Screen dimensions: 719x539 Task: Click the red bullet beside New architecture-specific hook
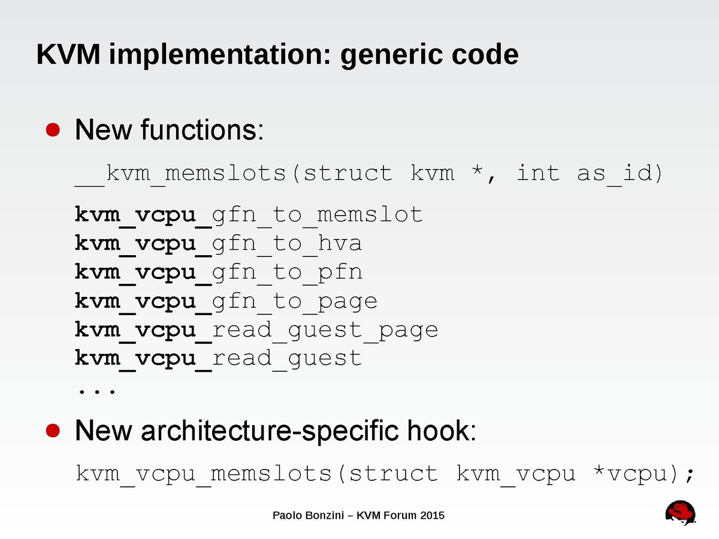pyautogui.click(x=53, y=431)
